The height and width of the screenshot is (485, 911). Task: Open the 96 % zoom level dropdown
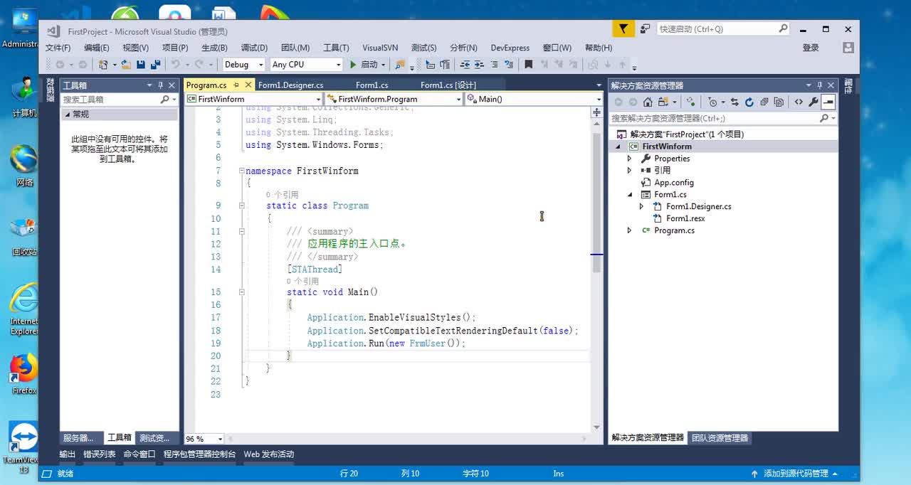click(x=204, y=439)
